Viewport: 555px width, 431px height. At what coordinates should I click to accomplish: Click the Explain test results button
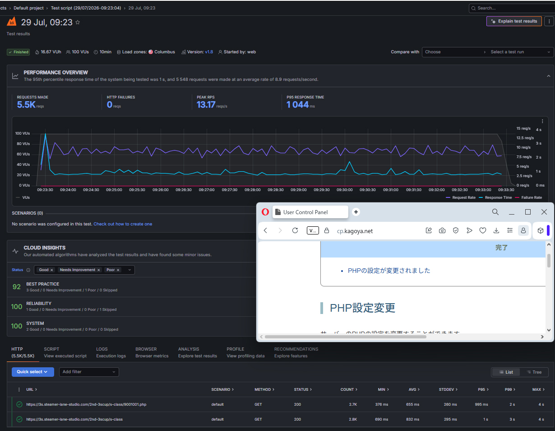(x=514, y=21)
